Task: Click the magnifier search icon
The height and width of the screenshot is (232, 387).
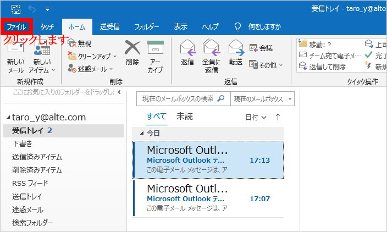Action: coord(220,98)
